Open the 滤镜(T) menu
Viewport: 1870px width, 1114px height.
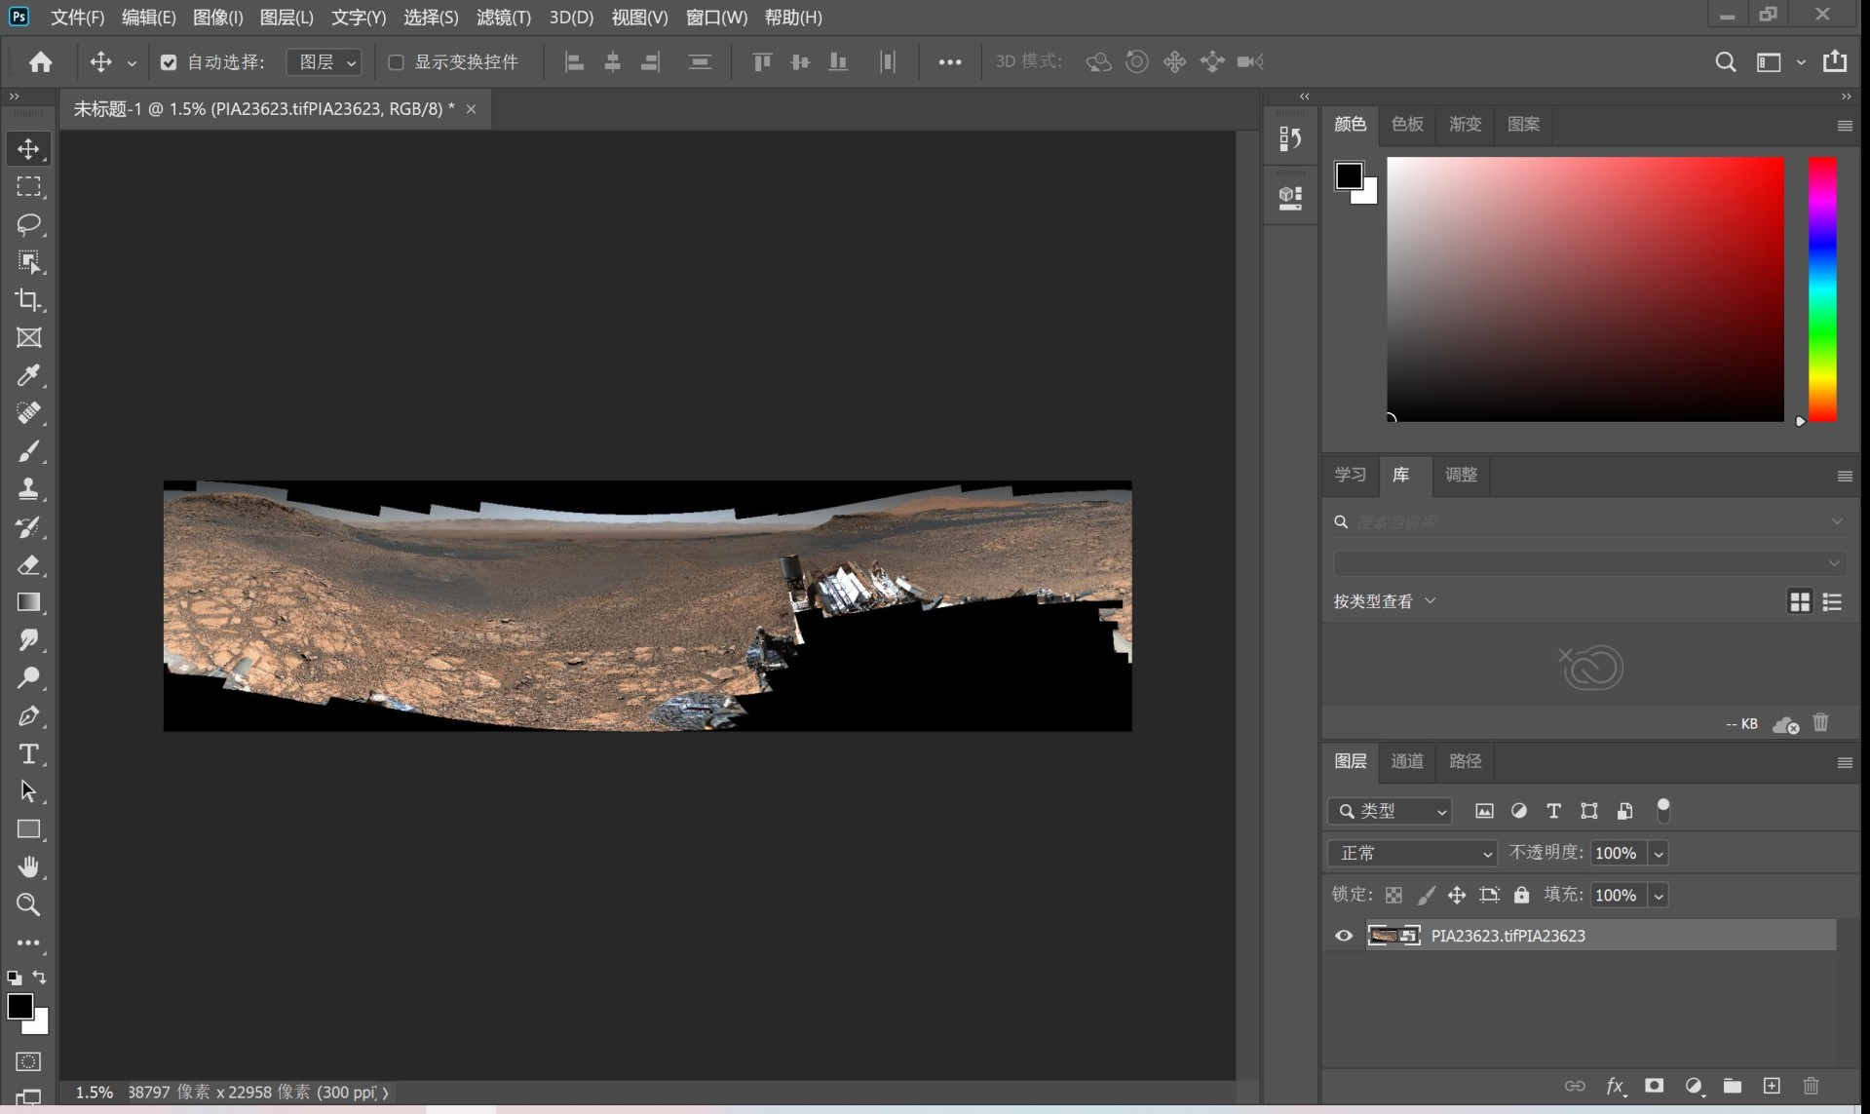(503, 18)
